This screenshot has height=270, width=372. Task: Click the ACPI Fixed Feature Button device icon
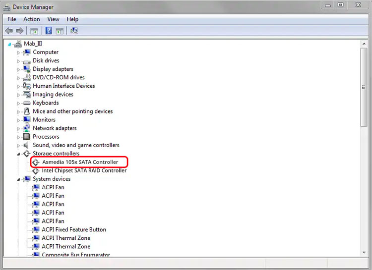tap(36, 230)
